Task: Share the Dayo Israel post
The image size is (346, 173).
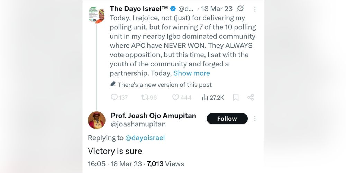Action: 251,98
